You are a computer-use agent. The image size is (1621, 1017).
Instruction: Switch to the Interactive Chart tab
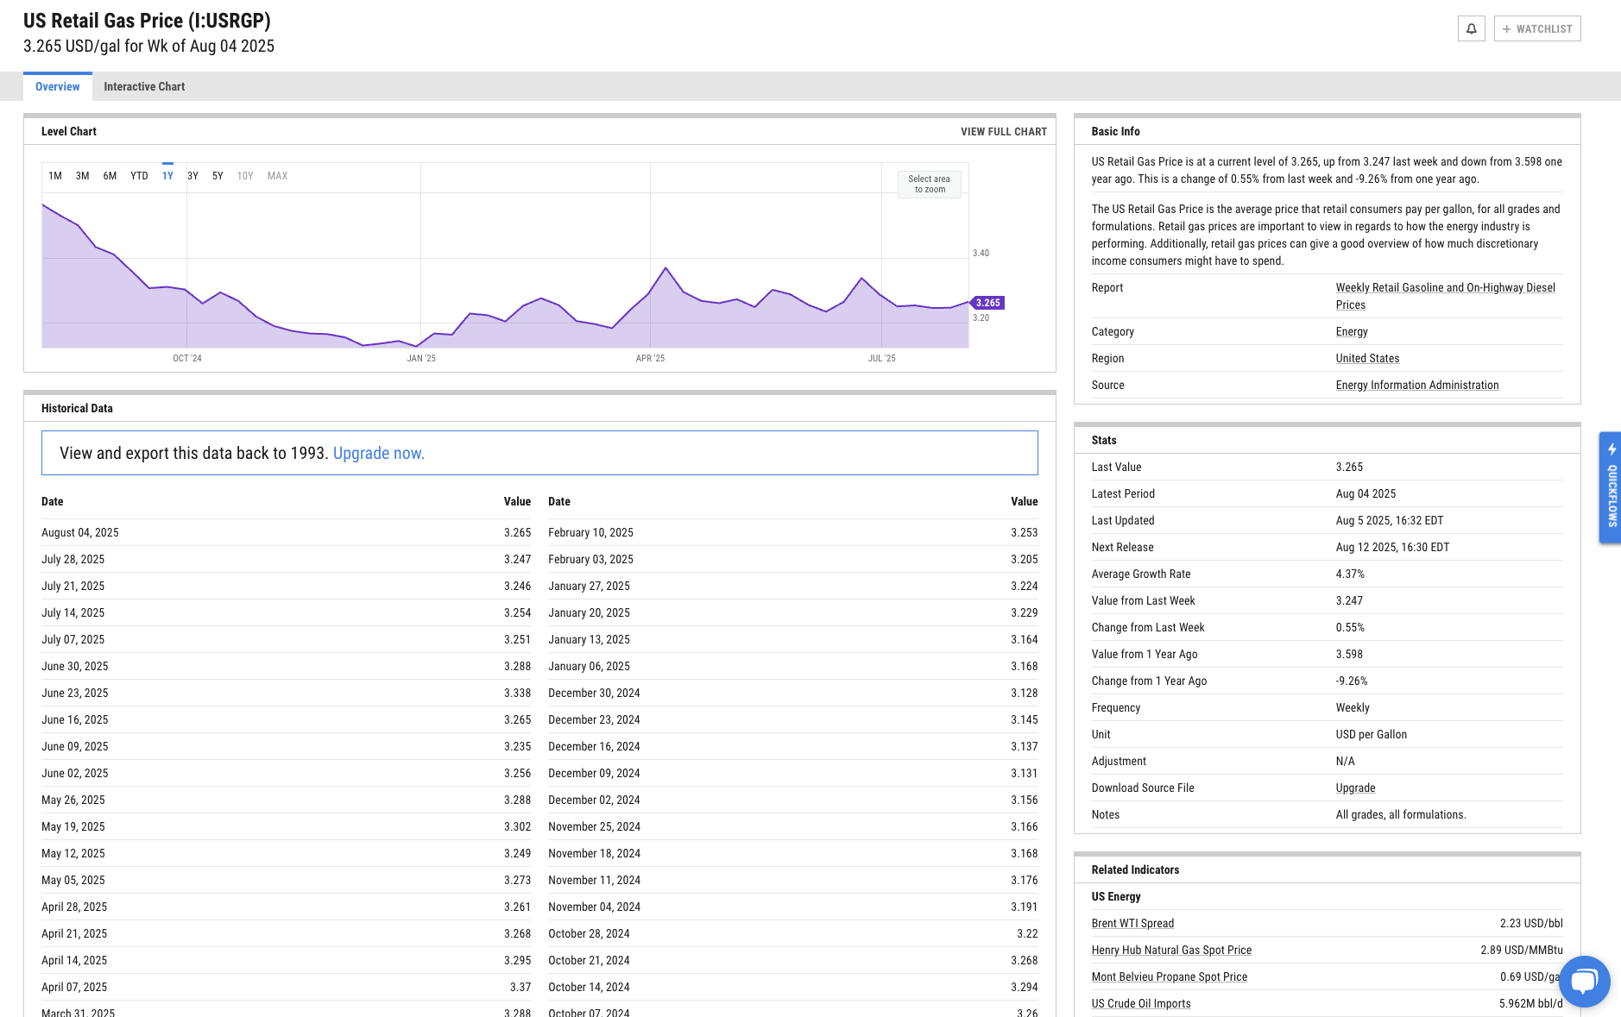(144, 86)
